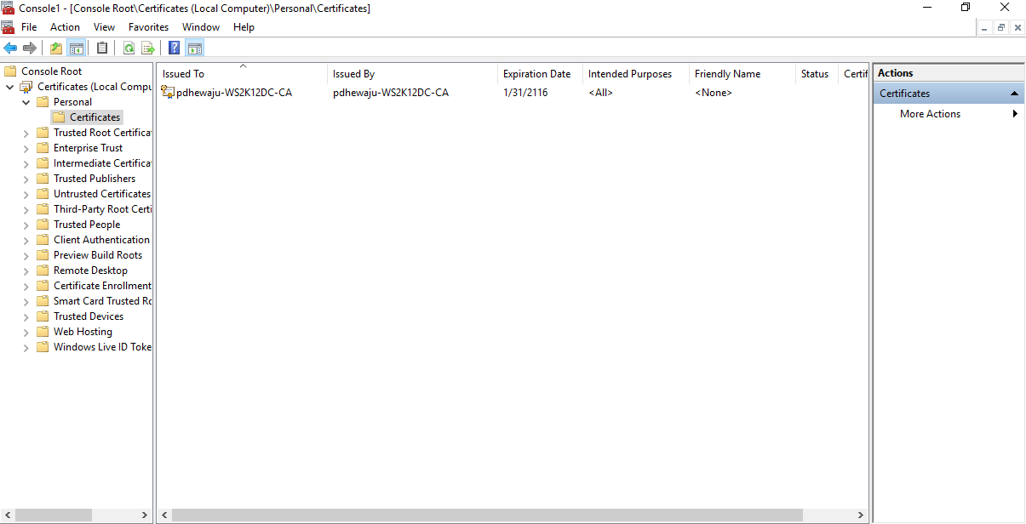Collapse the Personal folder in tree
This screenshot has width=1026, height=524.
tap(26, 102)
